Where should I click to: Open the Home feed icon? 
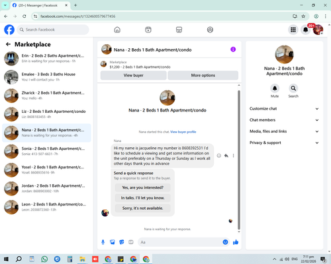(117, 30)
